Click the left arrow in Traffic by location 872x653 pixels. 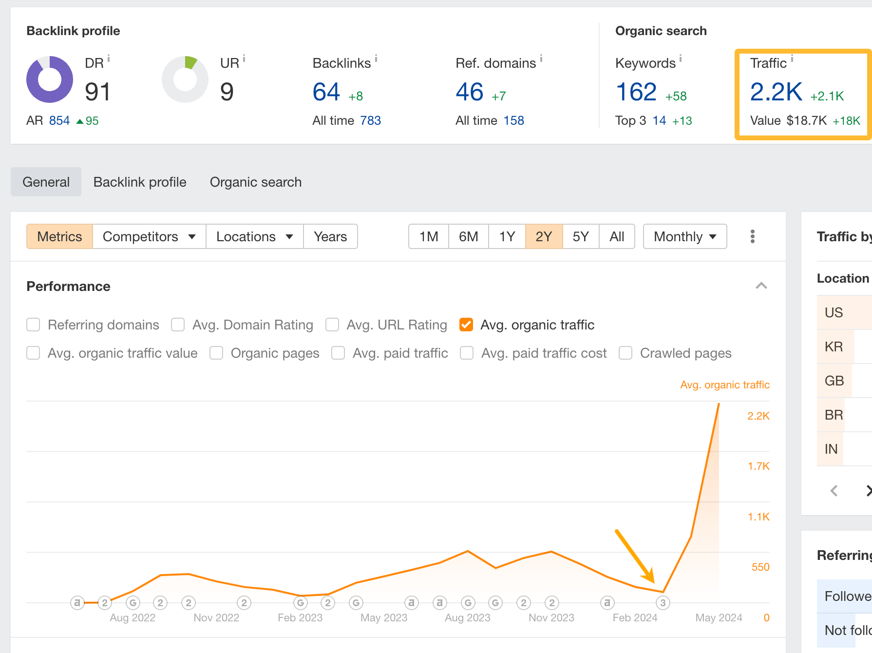point(834,491)
